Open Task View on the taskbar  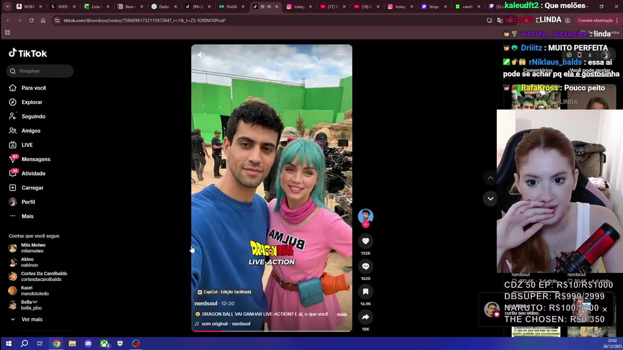click(x=40, y=344)
